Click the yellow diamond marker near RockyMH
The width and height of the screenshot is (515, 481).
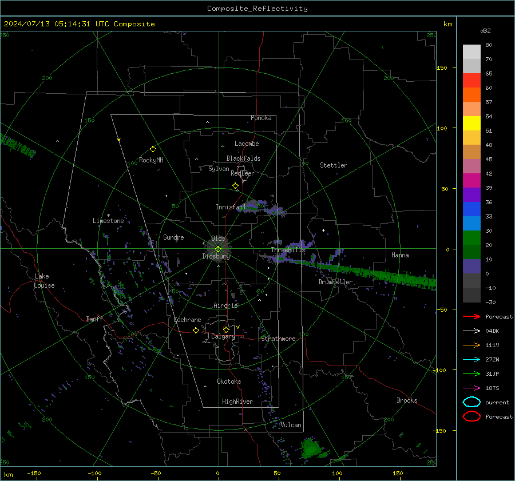point(153,149)
